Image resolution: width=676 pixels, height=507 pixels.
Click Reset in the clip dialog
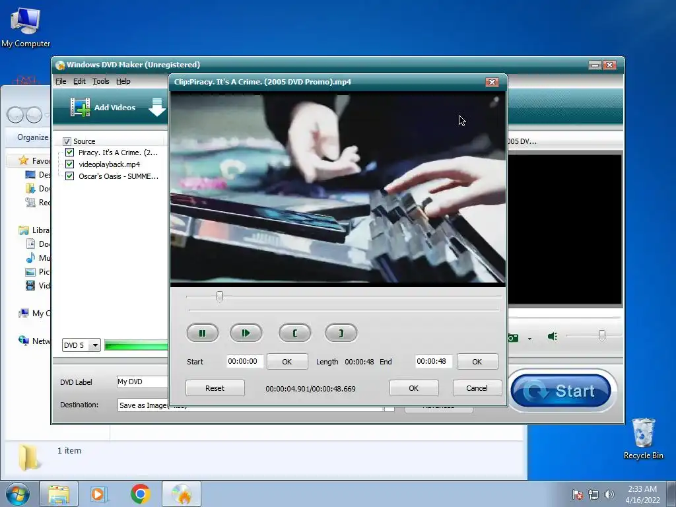[215, 388]
